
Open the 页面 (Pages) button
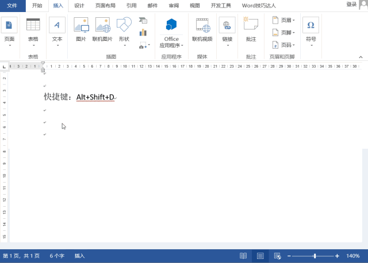[x=9, y=31]
